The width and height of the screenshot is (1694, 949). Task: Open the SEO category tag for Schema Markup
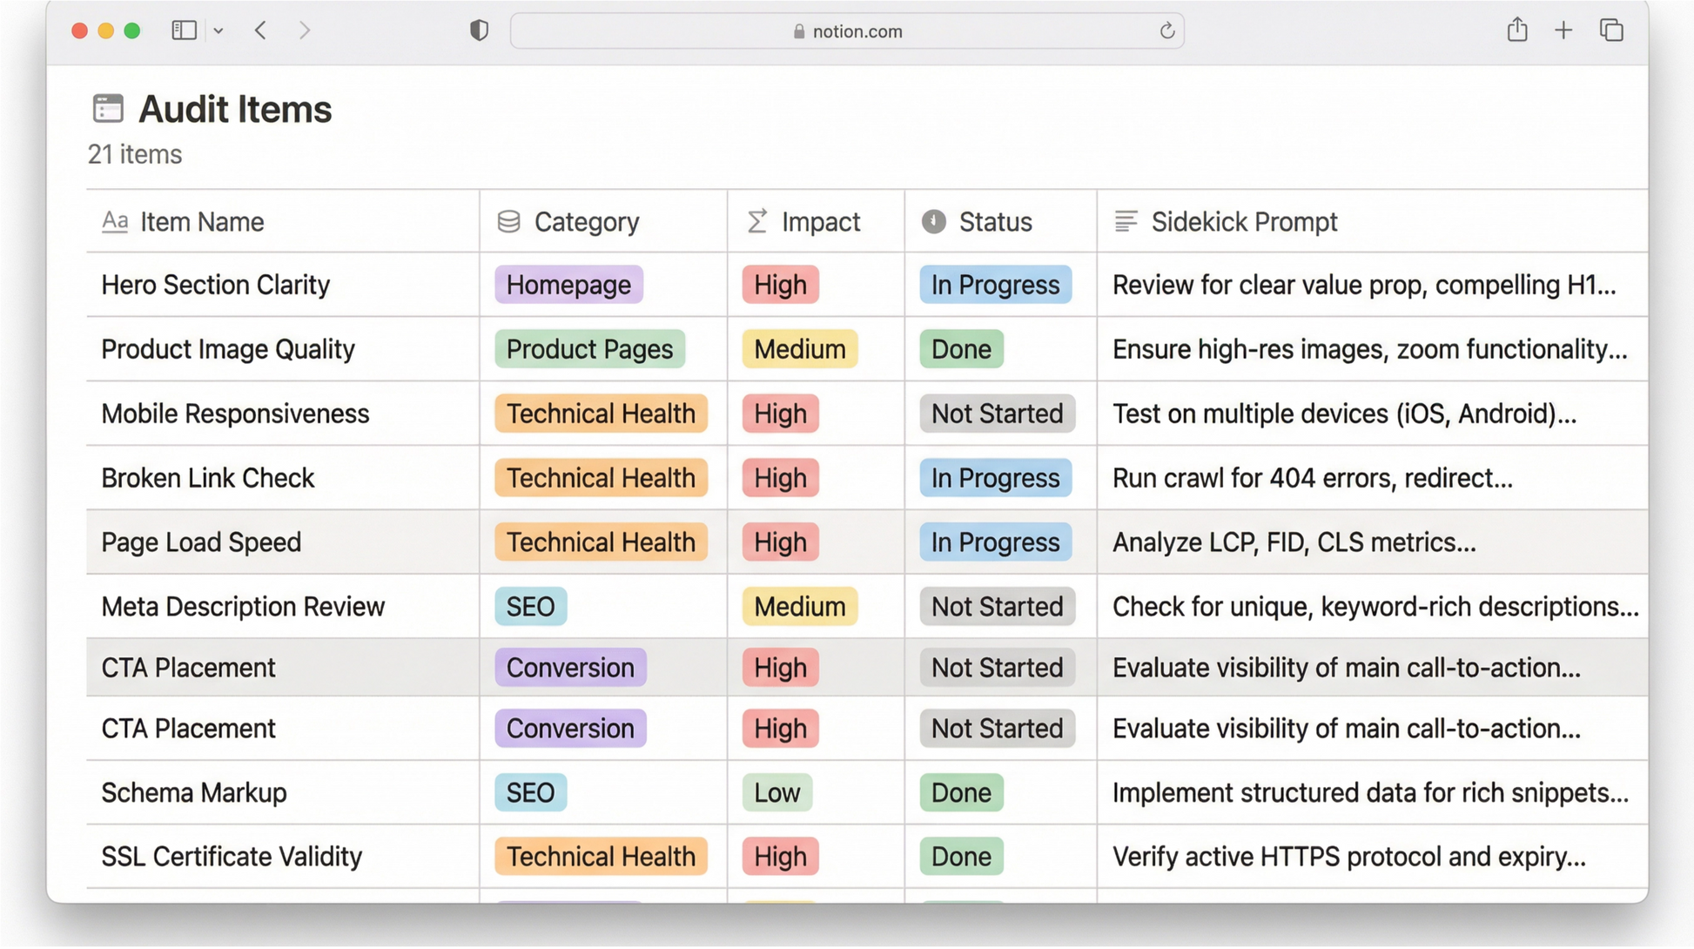[530, 792]
